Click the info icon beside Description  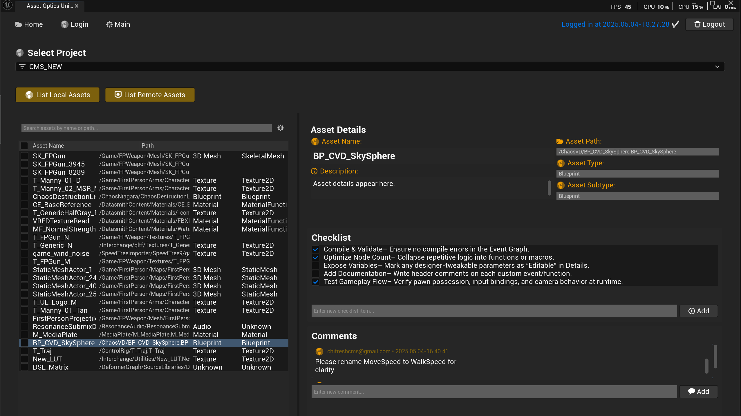pyautogui.click(x=314, y=171)
